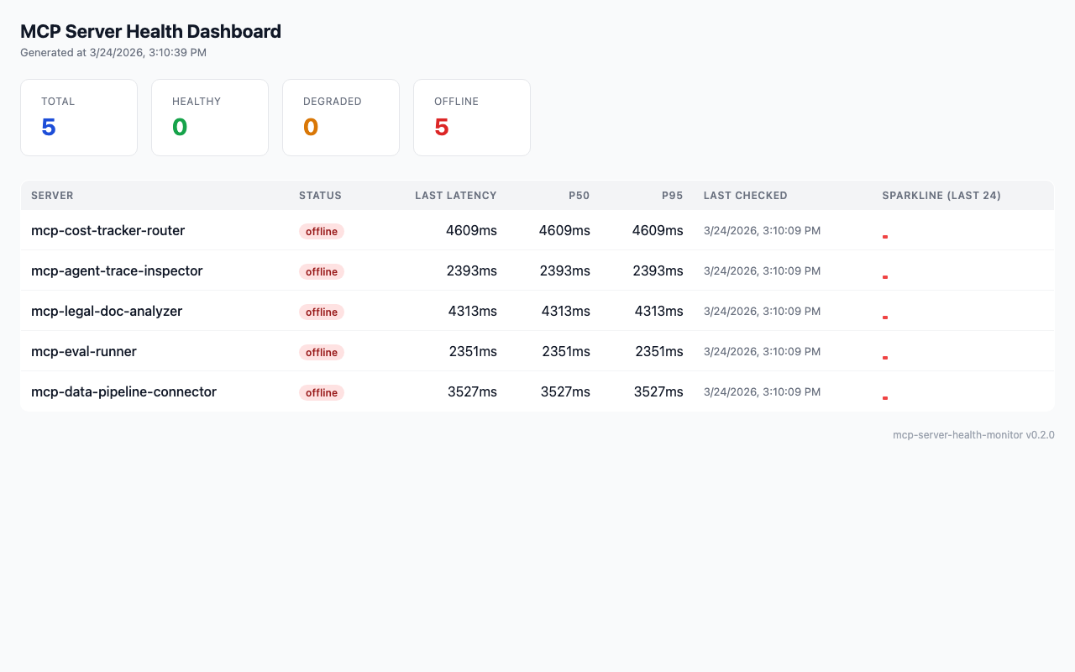Click the dashboard generation timestamp
This screenshot has width=1075, height=672.
113,52
